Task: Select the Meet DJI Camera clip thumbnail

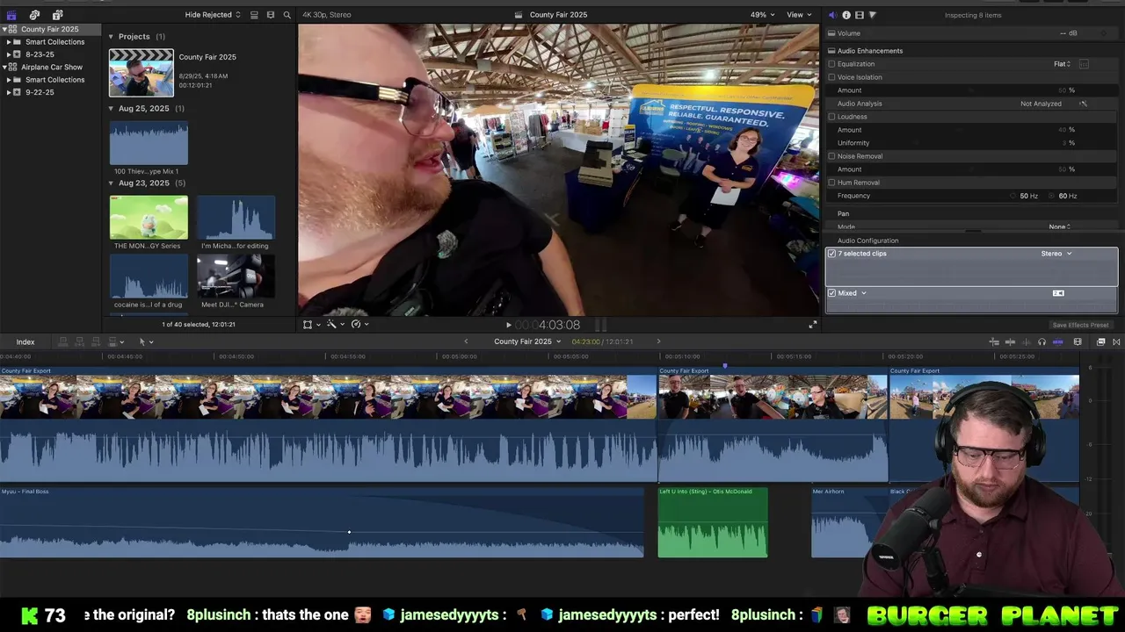Action: [236, 276]
